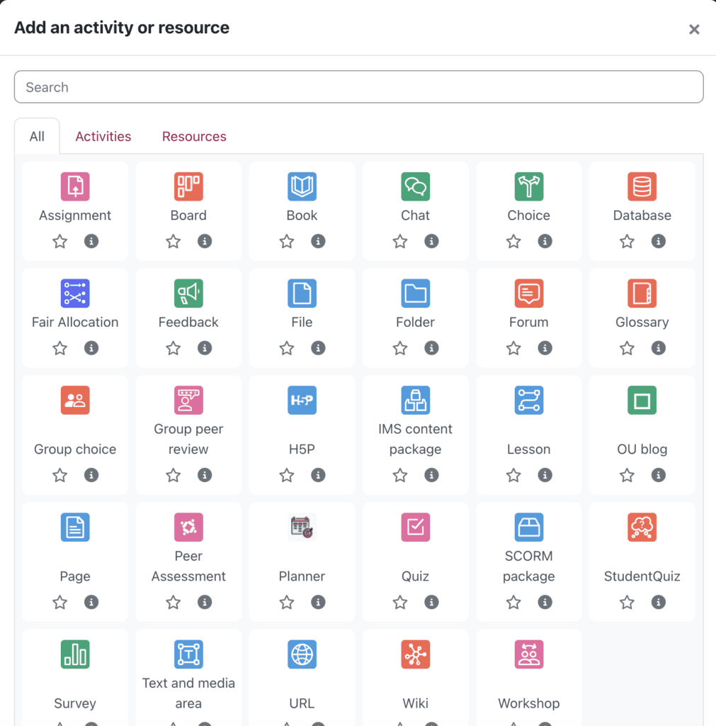Click the Search input field

(x=358, y=87)
